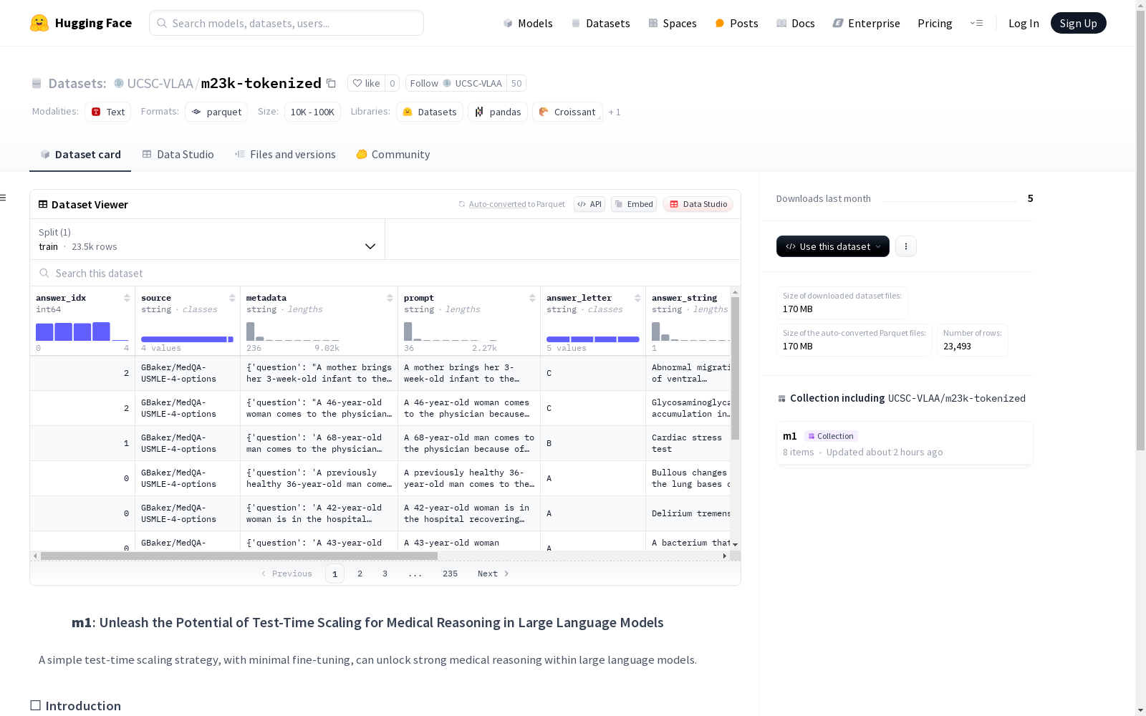The width and height of the screenshot is (1146, 716).
Task: Sort by the answer_letter column icon
Action: (637, 298)
